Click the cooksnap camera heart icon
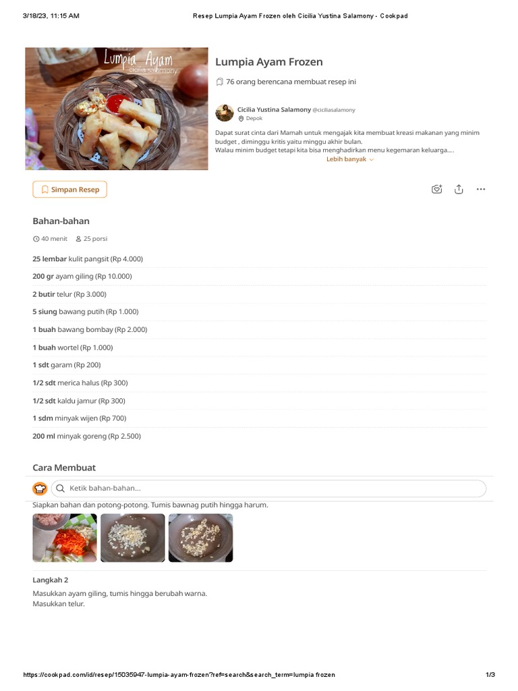518x691 pixels. click(436, 190)
